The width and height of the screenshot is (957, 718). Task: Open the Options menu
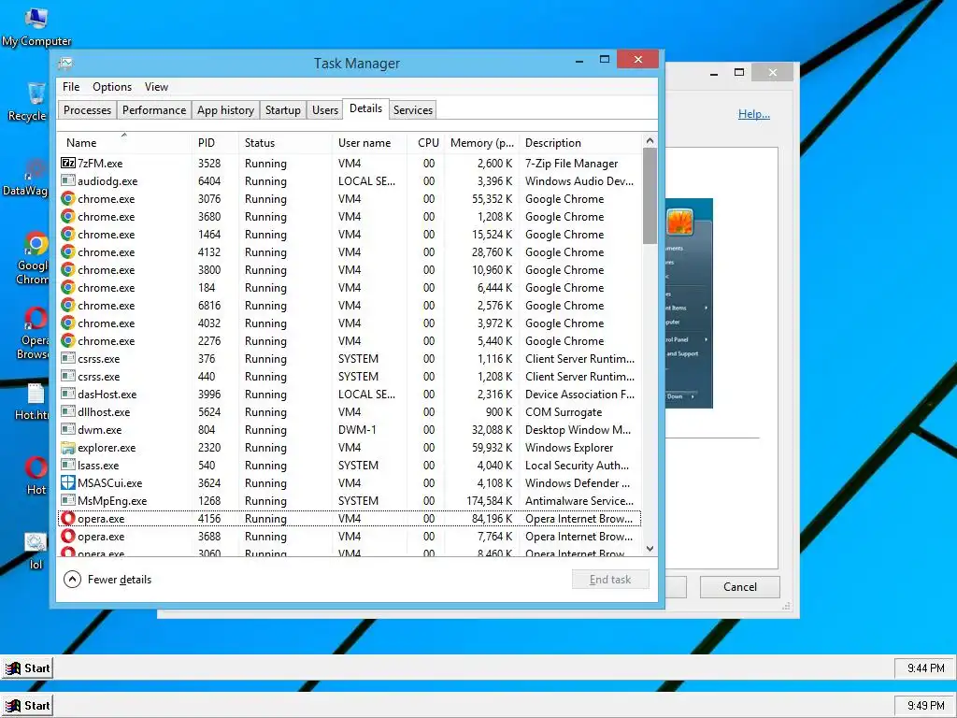coord(112,87)
